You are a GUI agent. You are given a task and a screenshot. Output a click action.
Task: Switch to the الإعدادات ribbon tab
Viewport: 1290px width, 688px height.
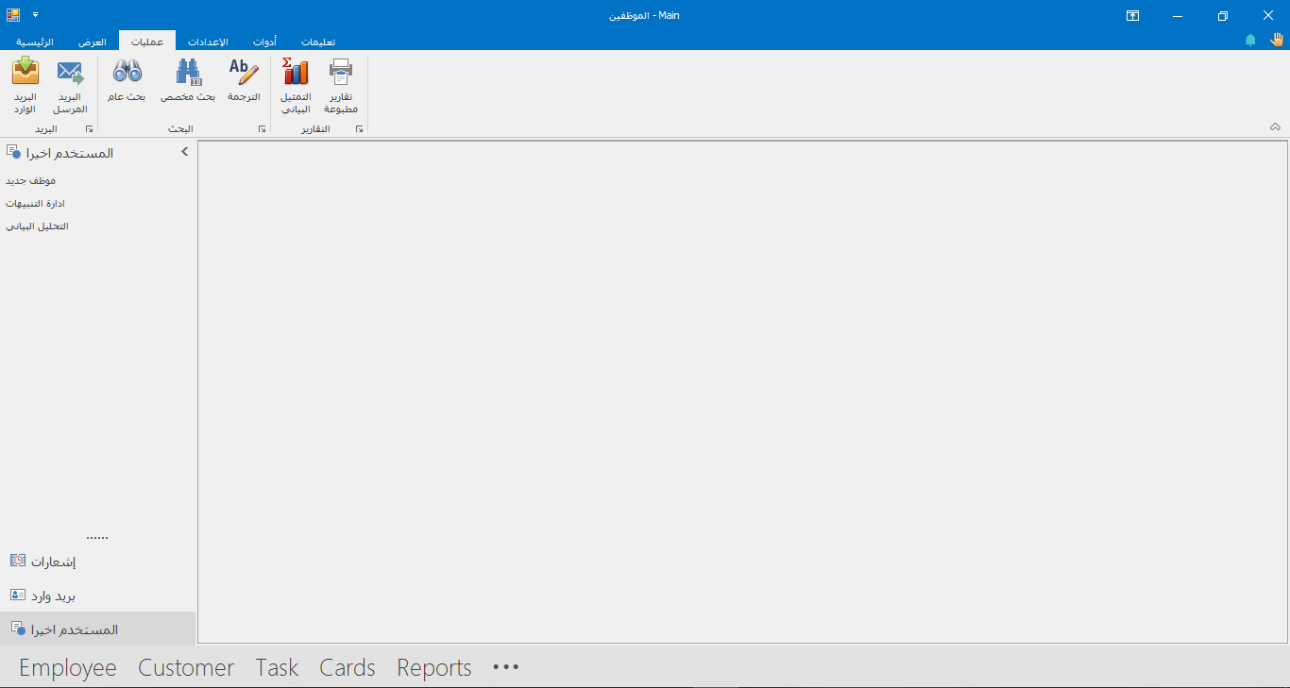[x=208, y=42]
